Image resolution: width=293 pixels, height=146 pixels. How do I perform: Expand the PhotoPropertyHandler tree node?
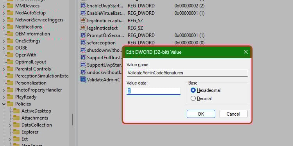click(x=4, y=90)
